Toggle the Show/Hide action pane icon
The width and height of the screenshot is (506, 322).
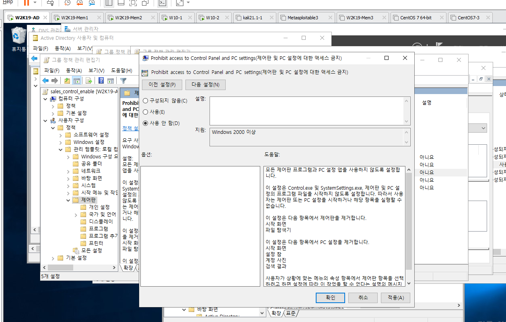tap(110, 80)
